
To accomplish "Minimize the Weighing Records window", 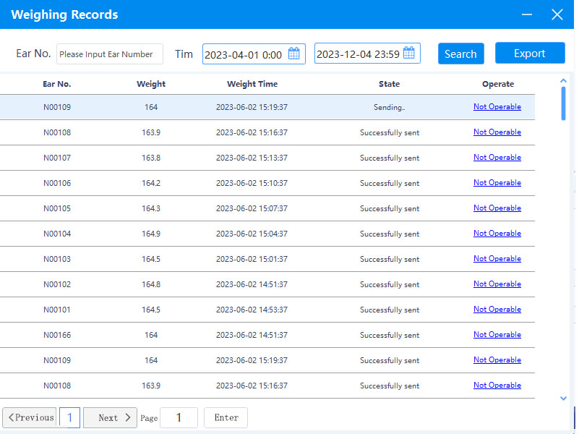I will 528,14.
